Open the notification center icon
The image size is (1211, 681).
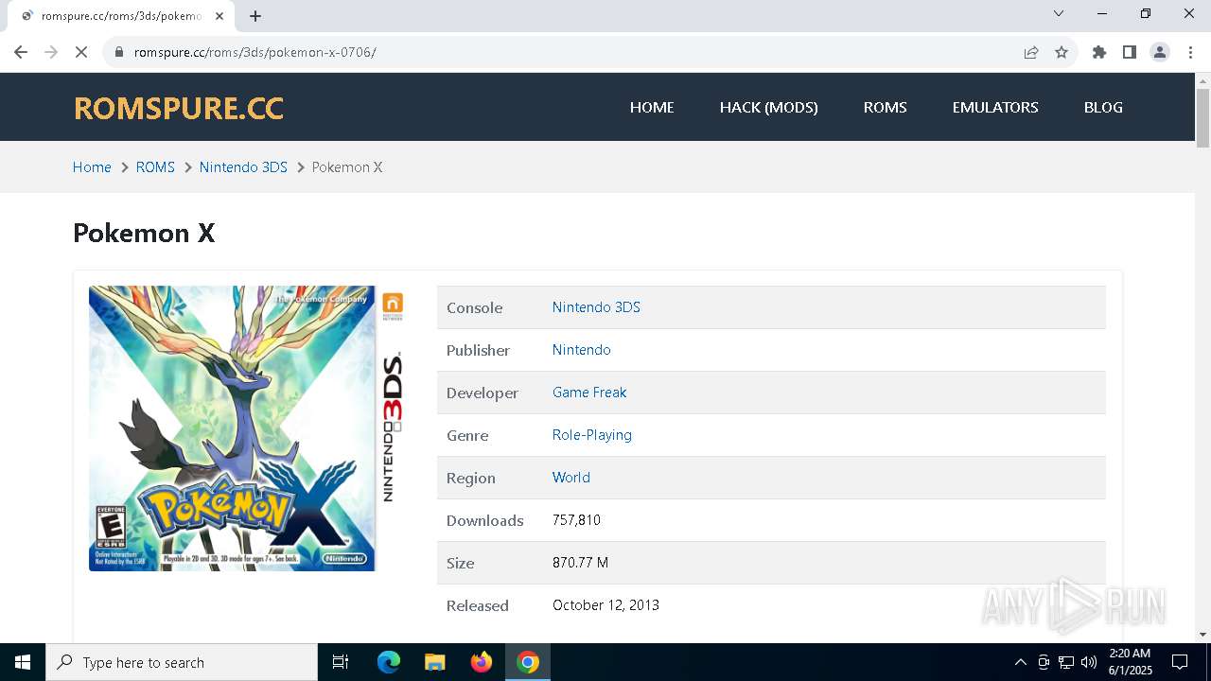pos(1180,662)
